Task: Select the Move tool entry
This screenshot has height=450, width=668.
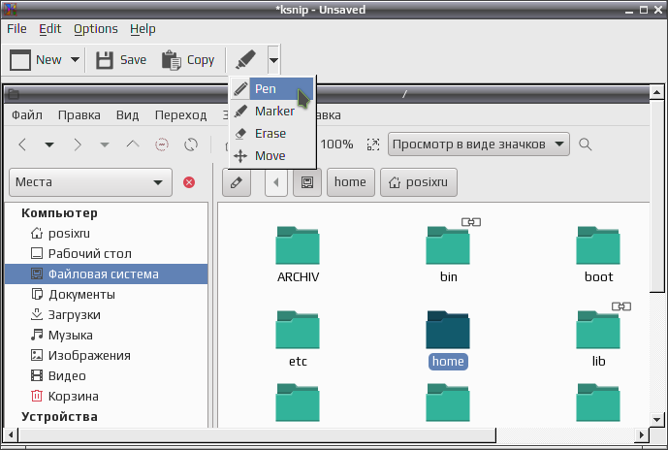Action: point(272,155)
